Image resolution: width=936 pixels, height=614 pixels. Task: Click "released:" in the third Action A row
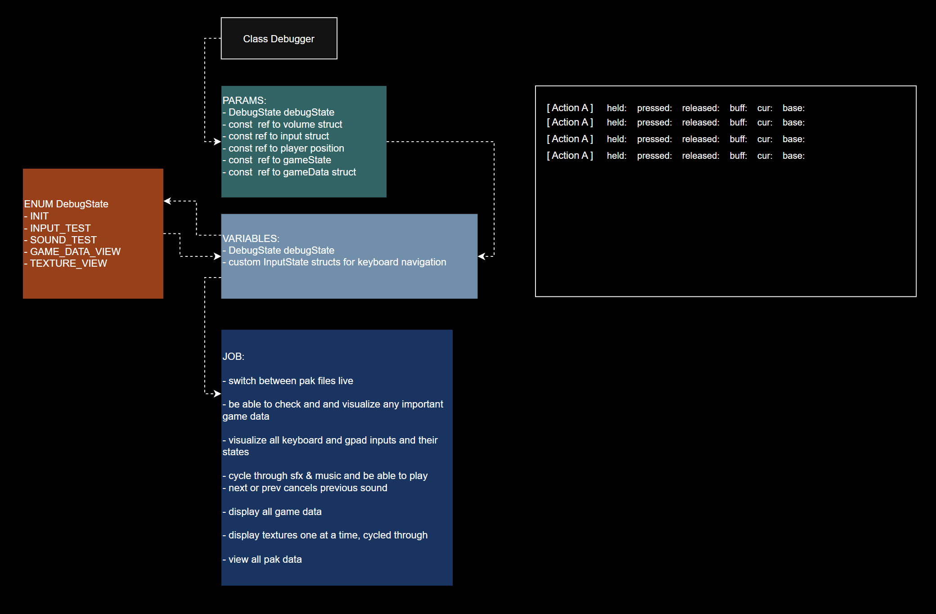[x=701, y=139]
